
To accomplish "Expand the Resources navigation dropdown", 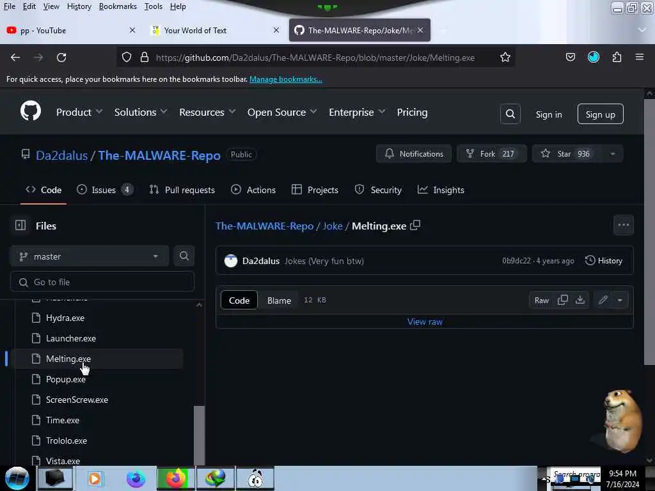I will pos(207,113).
